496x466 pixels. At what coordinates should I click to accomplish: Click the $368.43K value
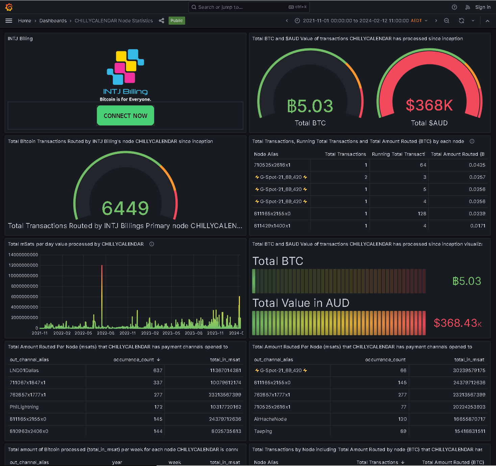click(x=458, y=323)
